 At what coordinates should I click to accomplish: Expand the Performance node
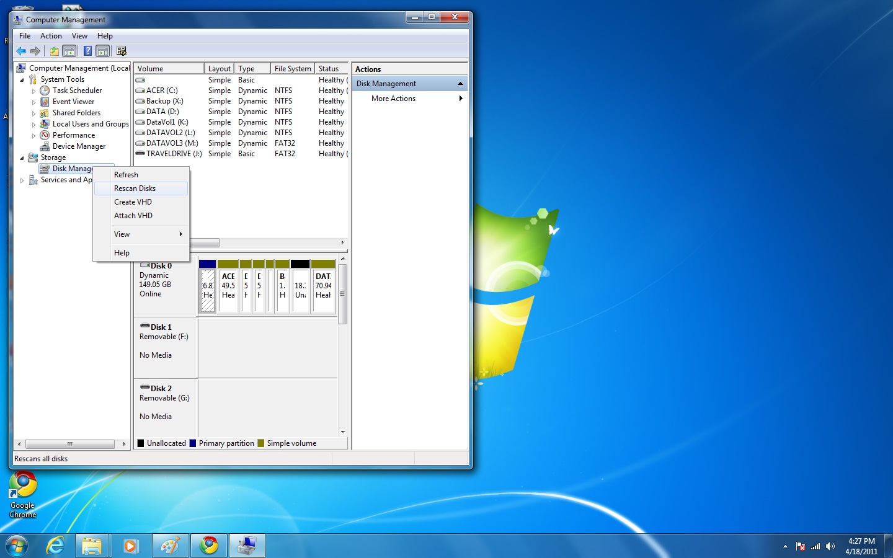coord(33,136)
